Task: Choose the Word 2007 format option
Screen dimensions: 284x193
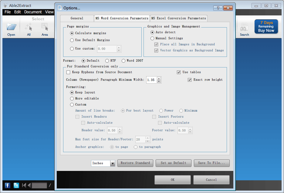Action: 123,61
